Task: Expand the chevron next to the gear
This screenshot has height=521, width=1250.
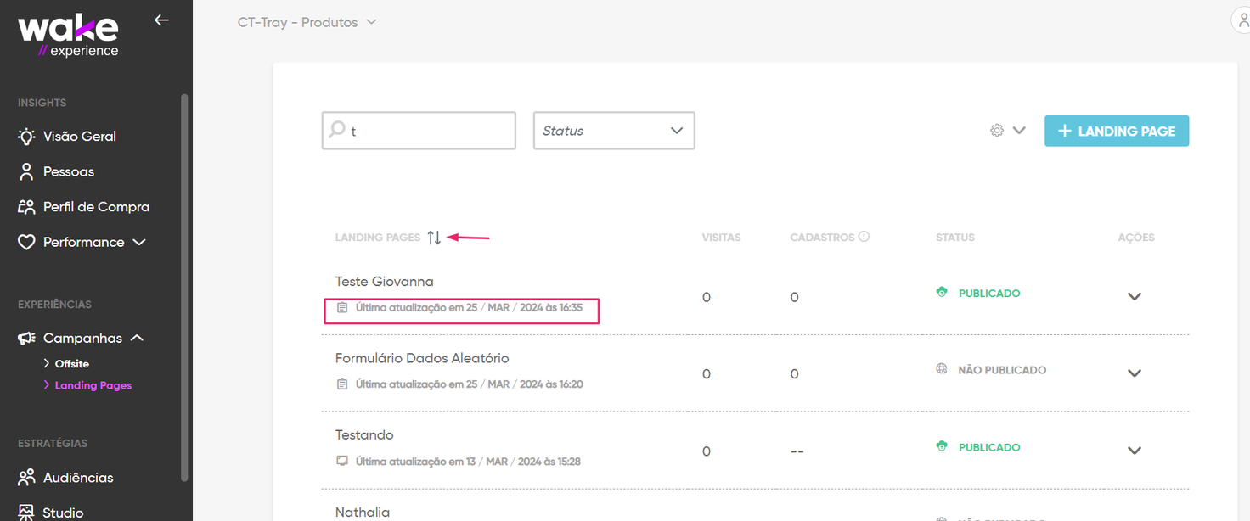Action: [1019, 131]
